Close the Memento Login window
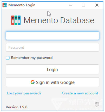 (x=97, y=5)
